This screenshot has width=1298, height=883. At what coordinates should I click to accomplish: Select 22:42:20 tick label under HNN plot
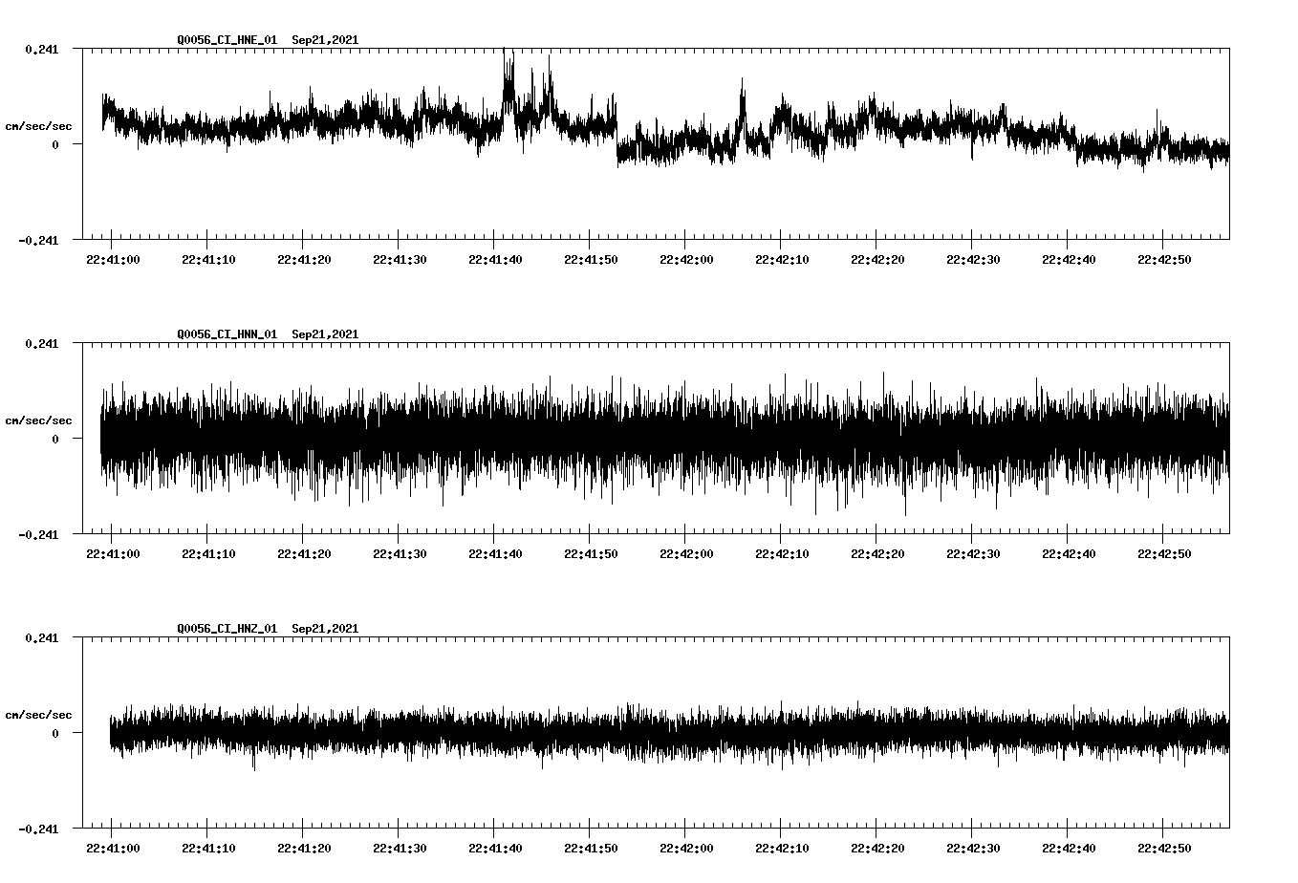pos(877,553)
